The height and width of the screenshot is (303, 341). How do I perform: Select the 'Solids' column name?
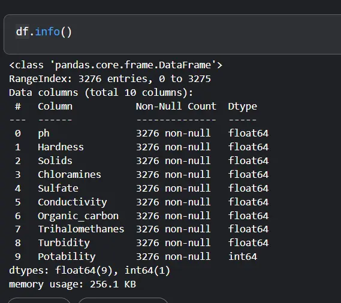click(x=55, y=161)
